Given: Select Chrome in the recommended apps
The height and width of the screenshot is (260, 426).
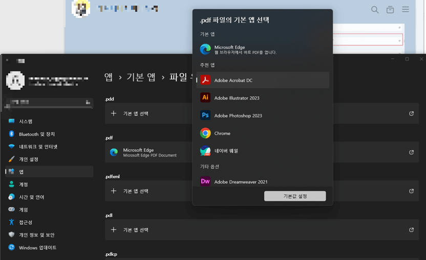Looking at the screenshot, I should click(x=263, y=133).
